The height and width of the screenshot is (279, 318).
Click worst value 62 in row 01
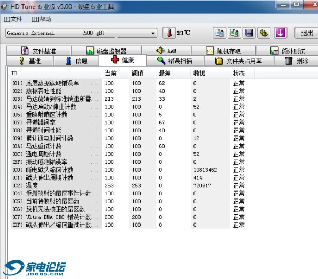click(162, 83)
